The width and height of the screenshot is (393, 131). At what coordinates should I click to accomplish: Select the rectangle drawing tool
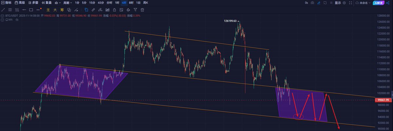pos(31,10)
